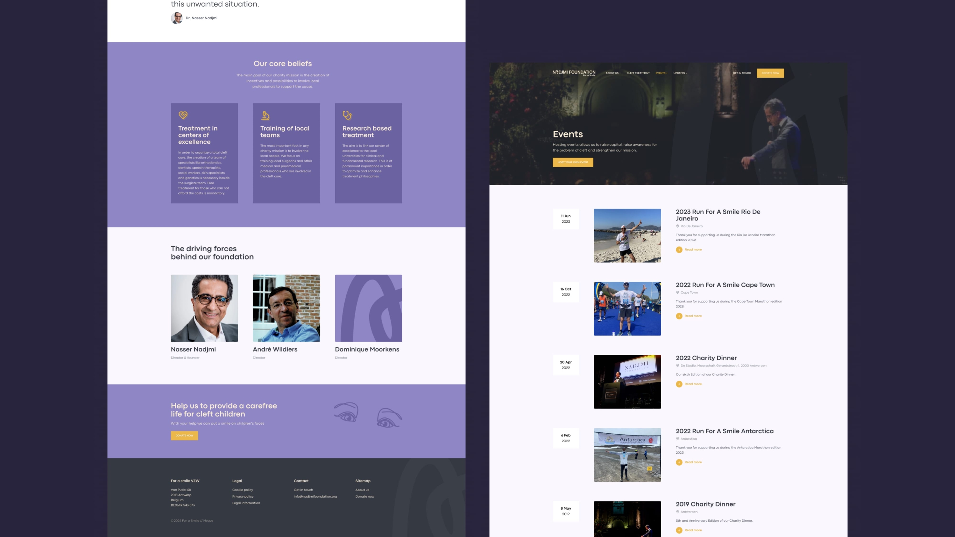The height and width of the screenshot is (537, 955).
Task: Open Read more for 2019 Charity Dinner
Action: 693,530
